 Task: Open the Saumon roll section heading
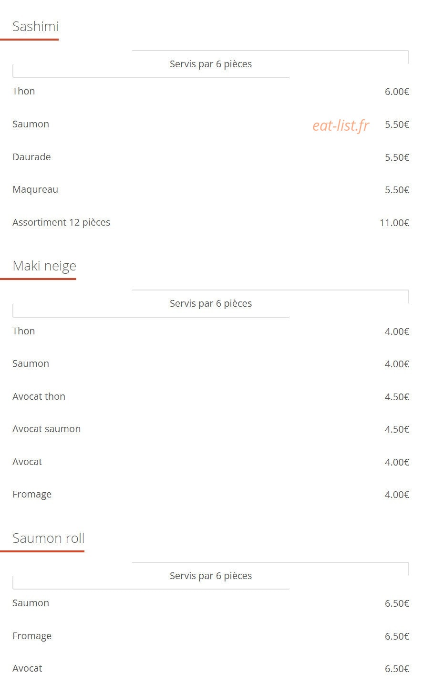click(48, 538)
